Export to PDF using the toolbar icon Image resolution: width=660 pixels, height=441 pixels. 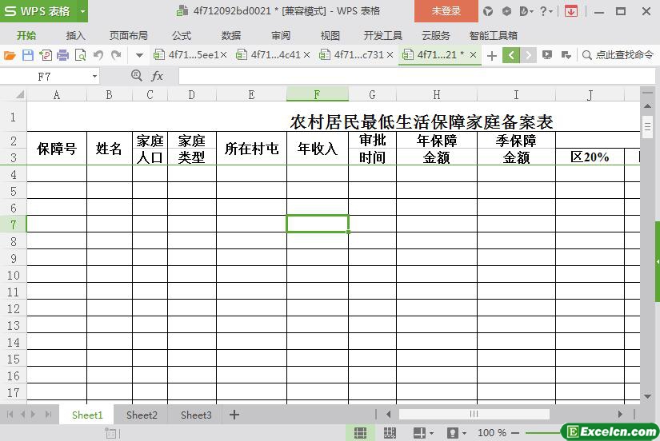[x=46, y=55]
